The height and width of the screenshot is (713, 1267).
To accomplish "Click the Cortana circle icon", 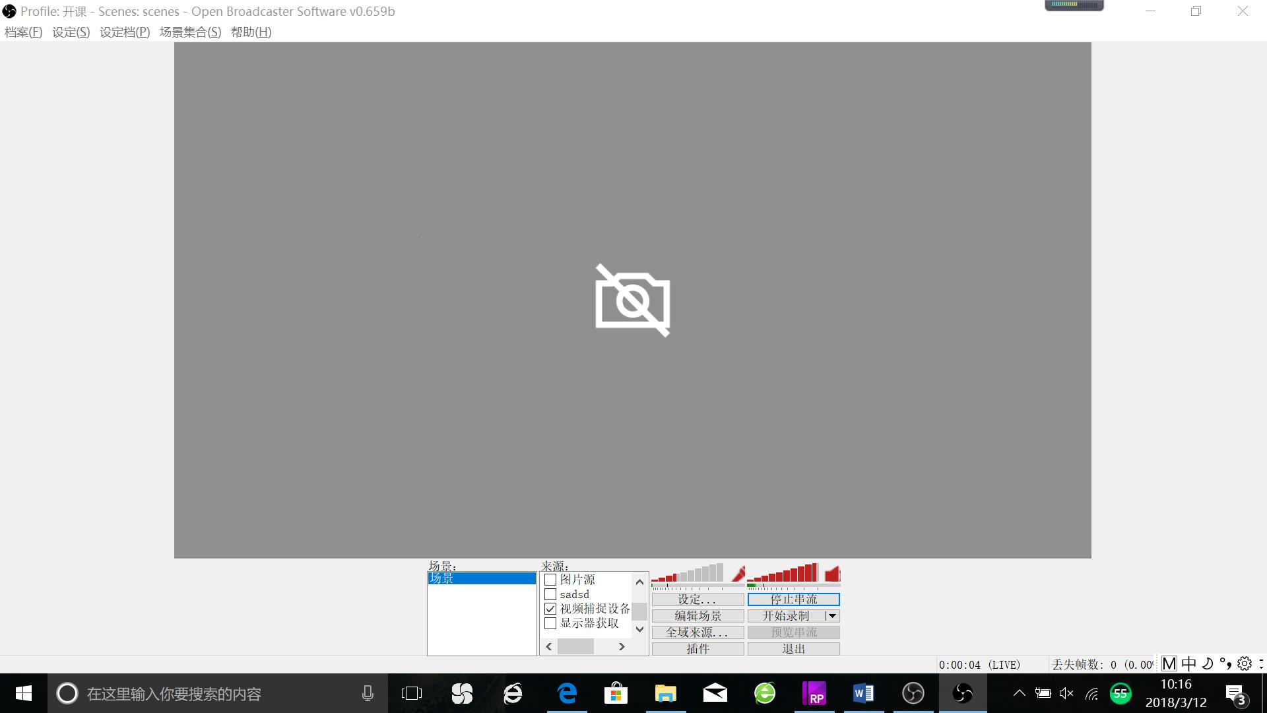I will tap(67, 693).
